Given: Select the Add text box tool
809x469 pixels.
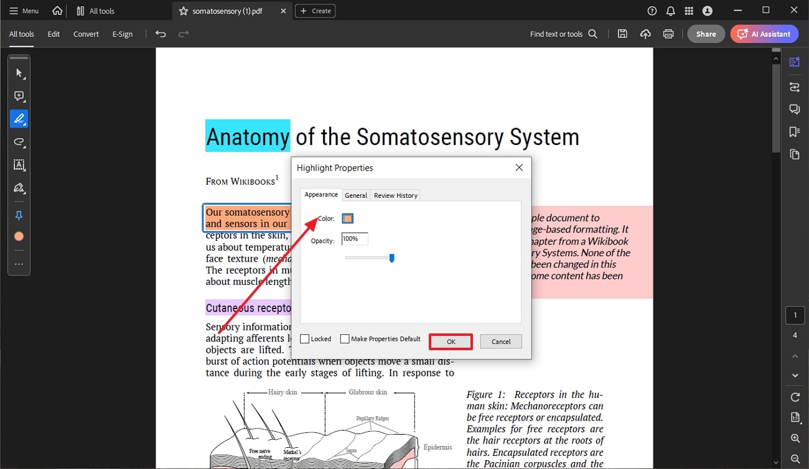Looking at the screenshot, I should click(x=19, y=165).
